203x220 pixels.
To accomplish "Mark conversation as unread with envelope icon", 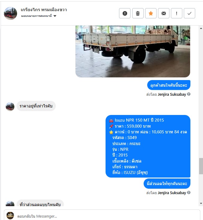I will pos(164,13).
